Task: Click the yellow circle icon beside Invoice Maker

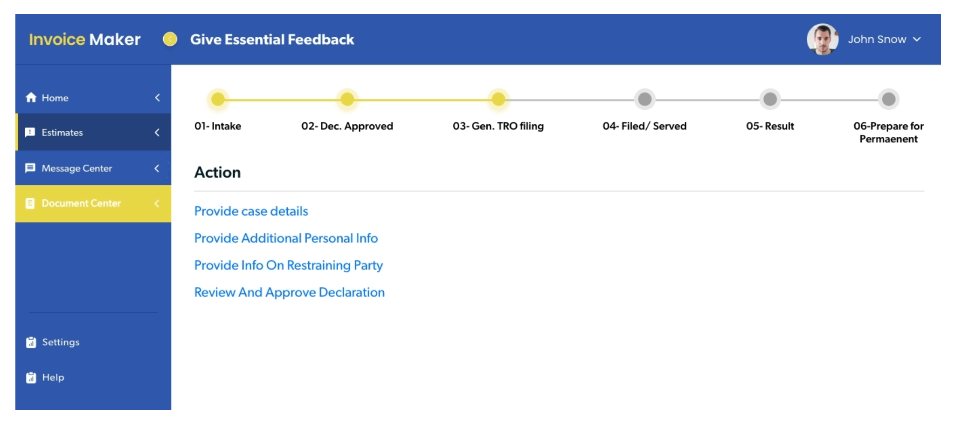Action: tap(170, 40)
